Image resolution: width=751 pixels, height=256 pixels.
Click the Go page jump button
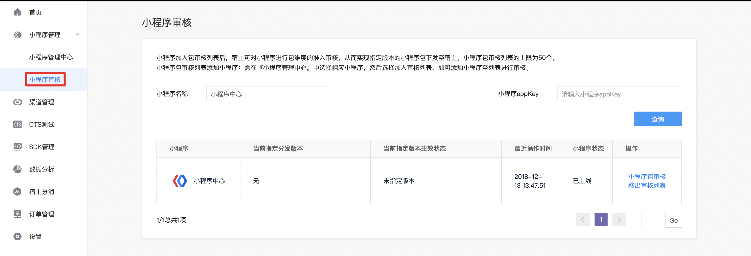tap(673, 220)
